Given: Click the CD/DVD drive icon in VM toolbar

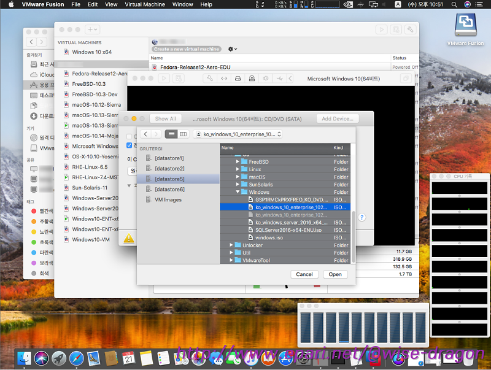Looking at the screenshot, I should [x=252, y=79].
